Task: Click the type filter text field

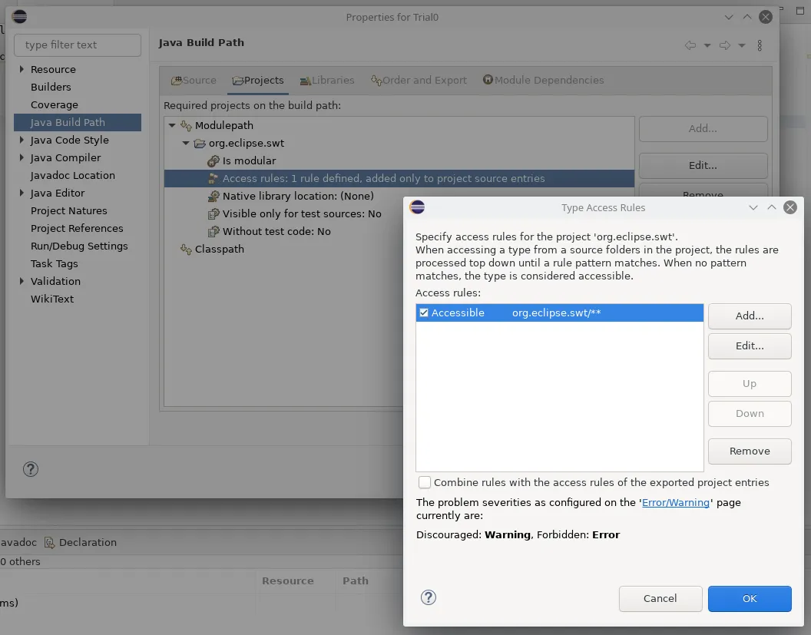Action: pos(78,45)
